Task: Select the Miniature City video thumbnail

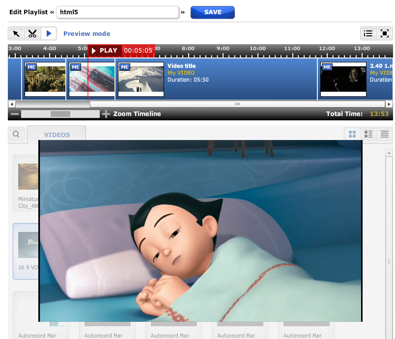Action: click(28, 176)
